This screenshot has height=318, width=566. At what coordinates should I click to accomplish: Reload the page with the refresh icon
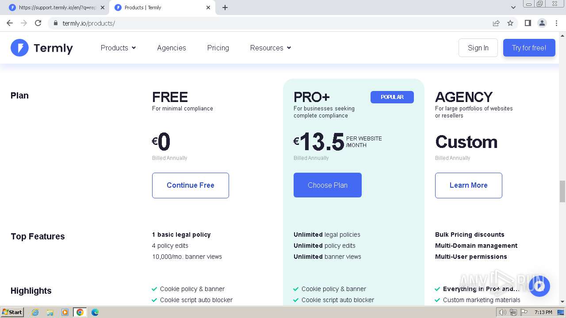tap(38, 23)
